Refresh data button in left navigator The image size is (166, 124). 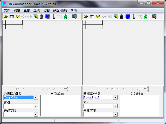tap(59, 89)
